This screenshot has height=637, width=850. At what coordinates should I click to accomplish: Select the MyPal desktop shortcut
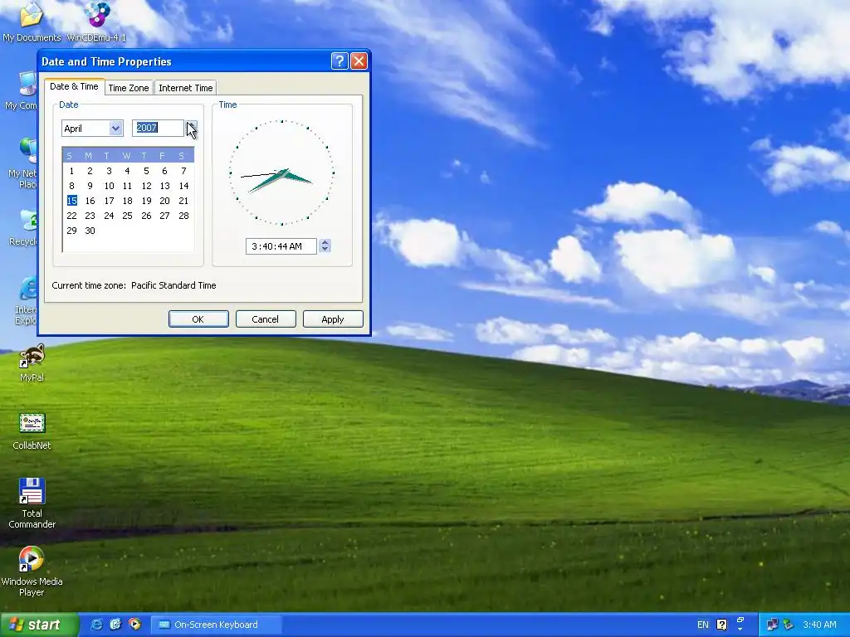click(x=32, y=363)
